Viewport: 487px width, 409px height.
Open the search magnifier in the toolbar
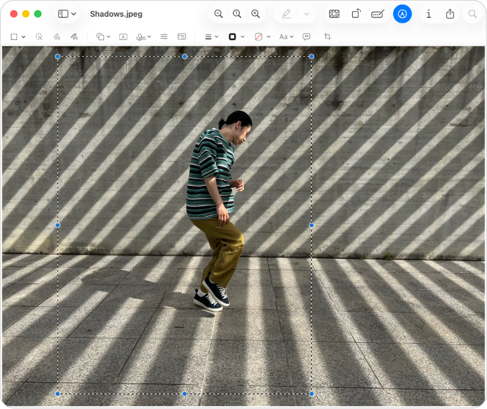[473, 13]
